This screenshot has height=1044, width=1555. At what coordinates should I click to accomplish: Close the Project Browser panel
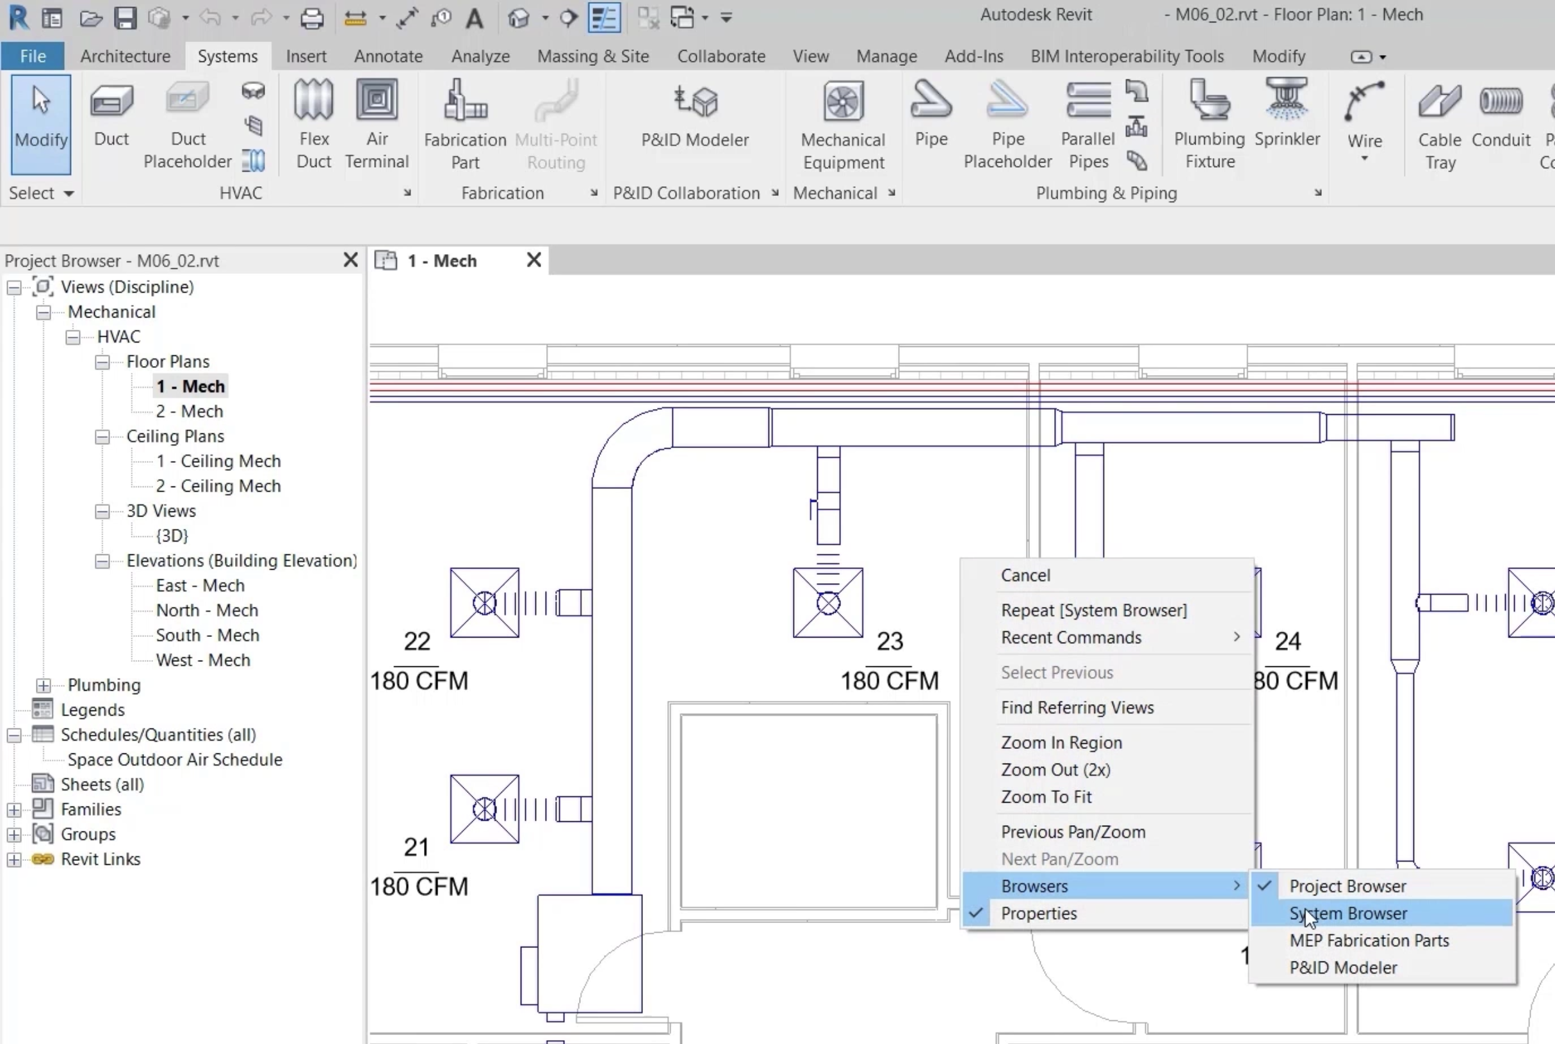click(350, 261)
